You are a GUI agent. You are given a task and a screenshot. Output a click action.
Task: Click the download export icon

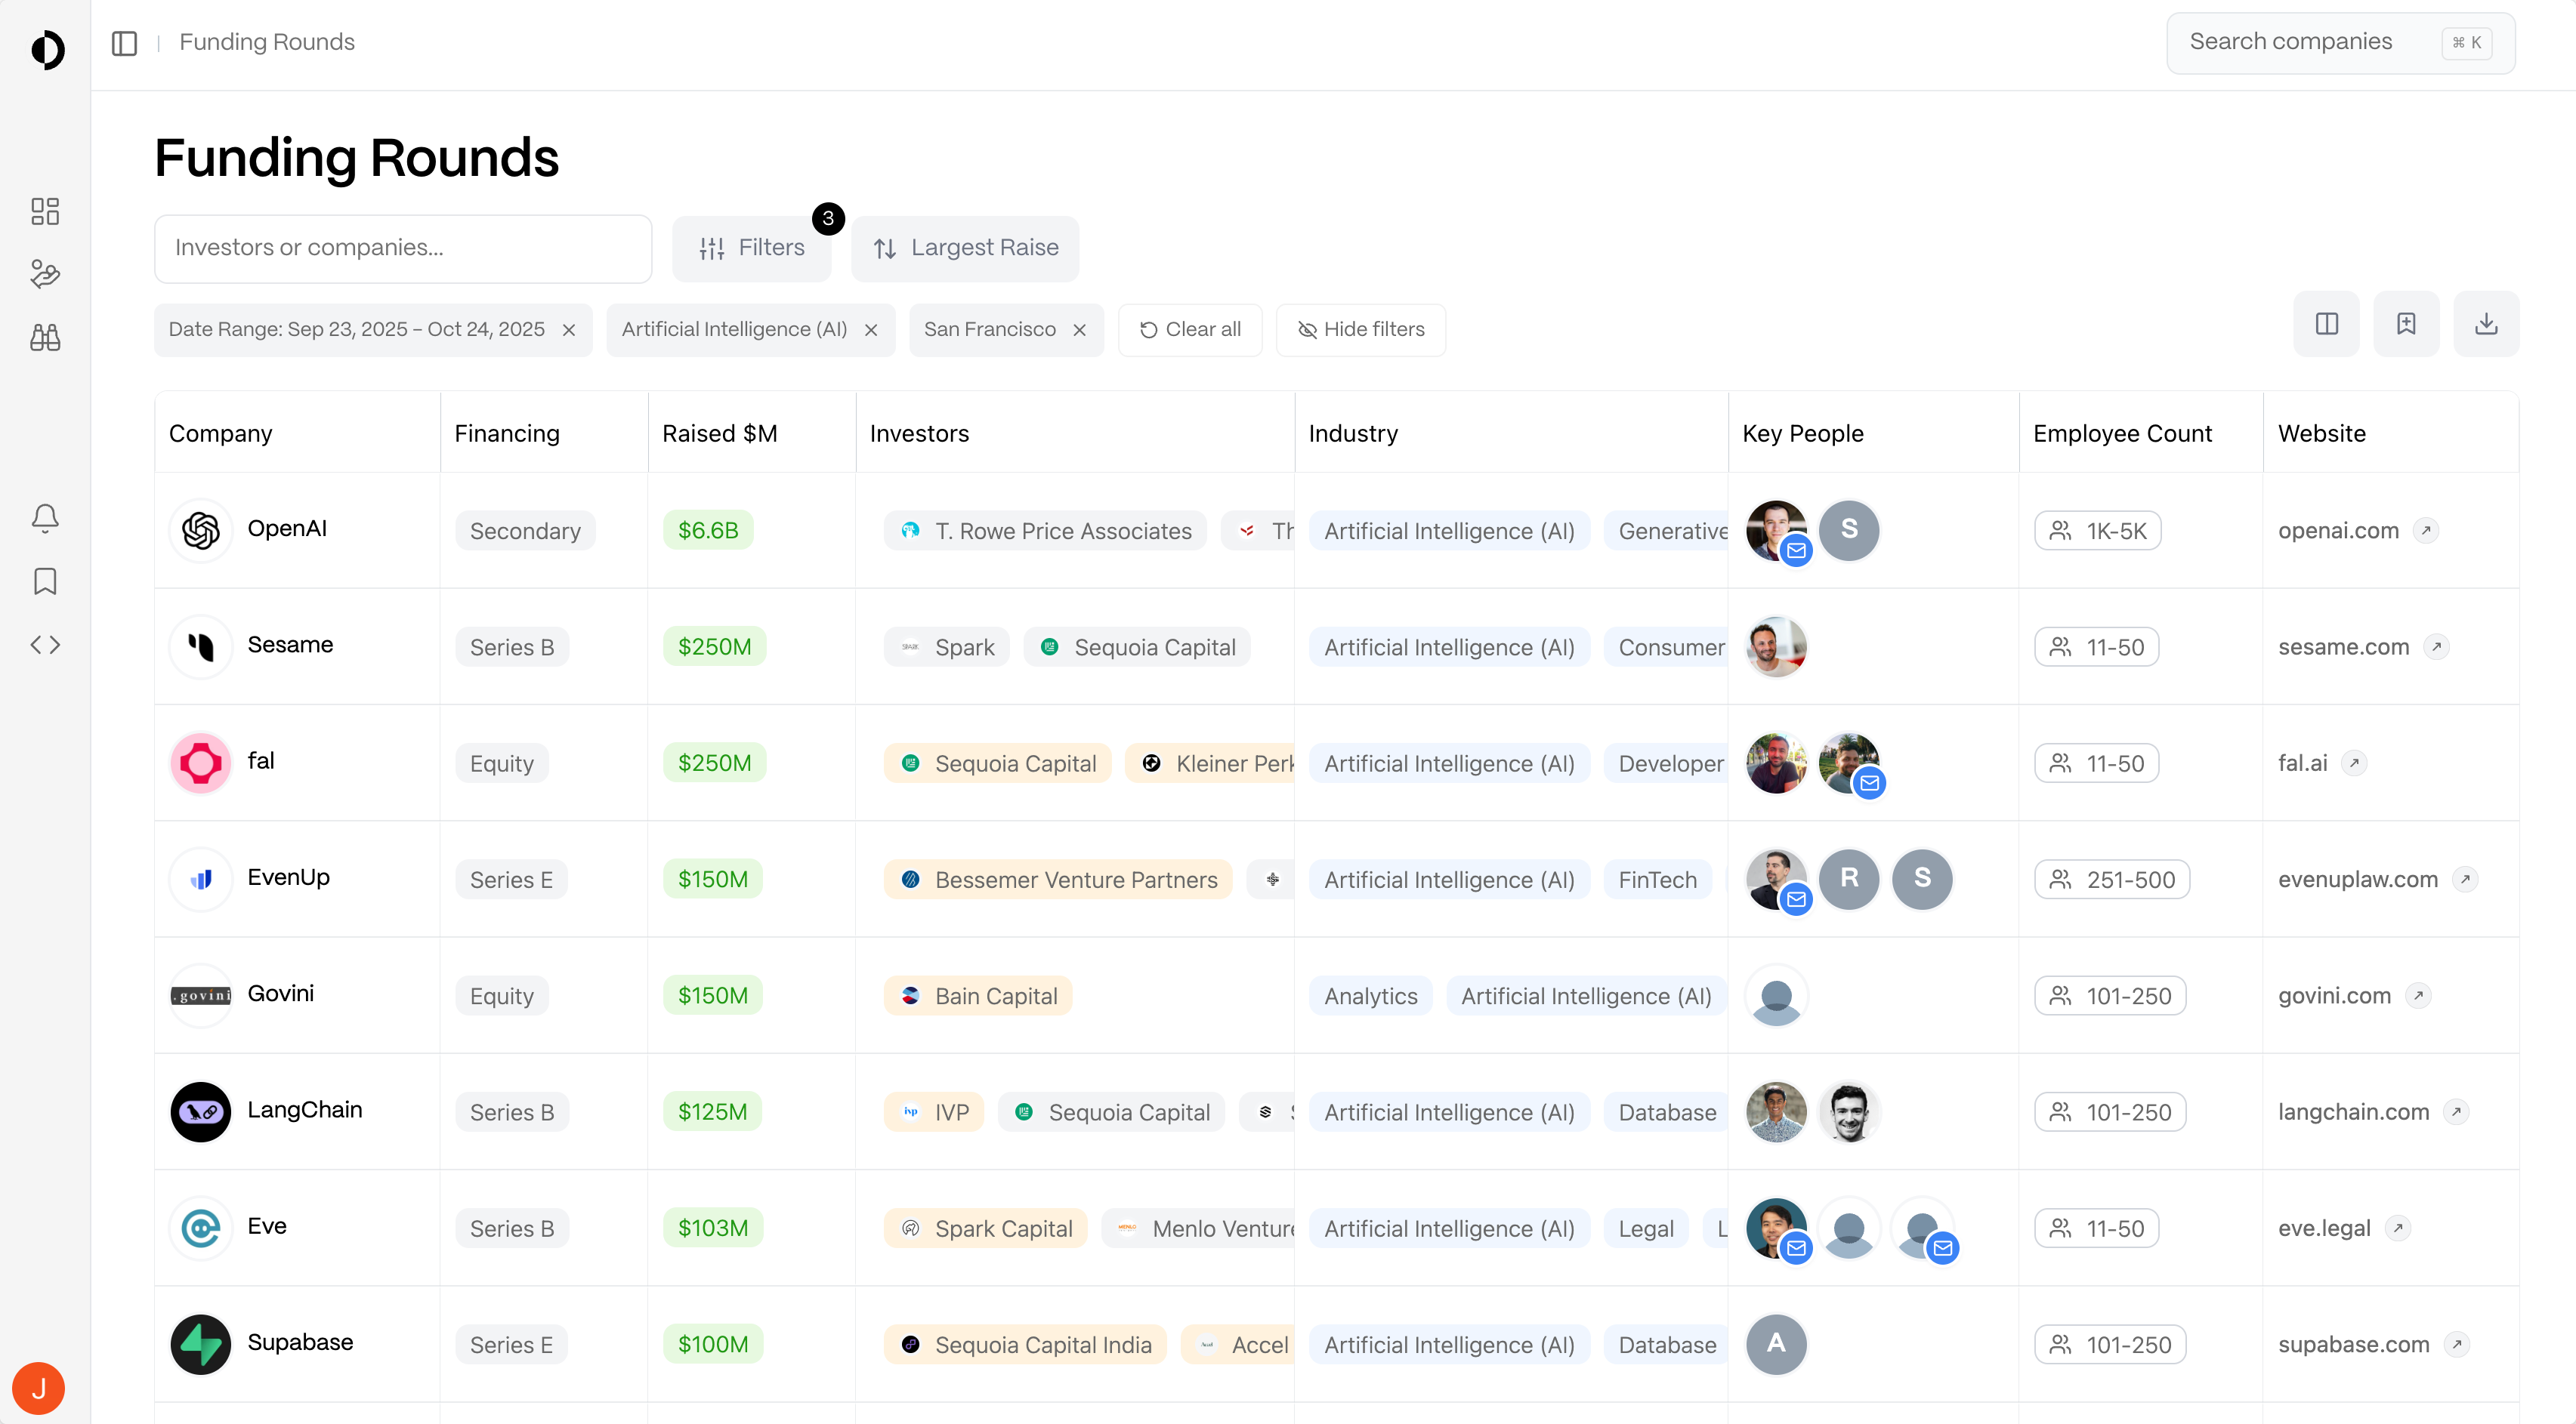2486,324
